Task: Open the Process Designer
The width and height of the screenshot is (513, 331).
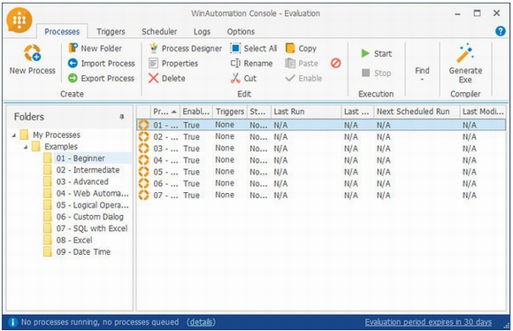Action: [x=185, y=49]
